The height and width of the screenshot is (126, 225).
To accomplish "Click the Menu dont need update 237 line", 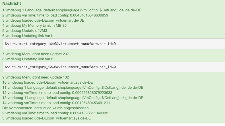I will (36, 54).
